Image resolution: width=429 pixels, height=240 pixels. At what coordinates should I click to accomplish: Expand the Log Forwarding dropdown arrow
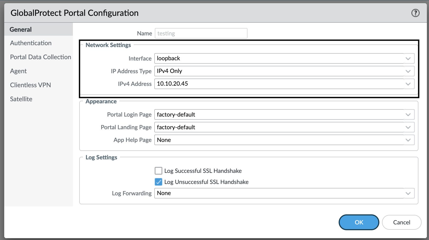click(x=408, y=193)
